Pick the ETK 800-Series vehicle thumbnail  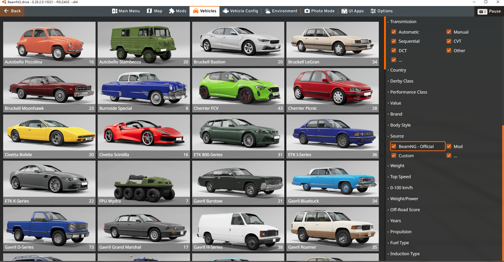coord(238,137)
